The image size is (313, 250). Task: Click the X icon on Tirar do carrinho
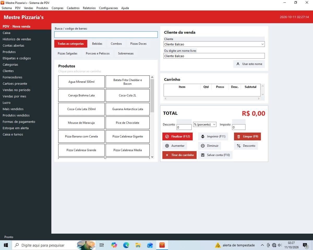[167, 155]
